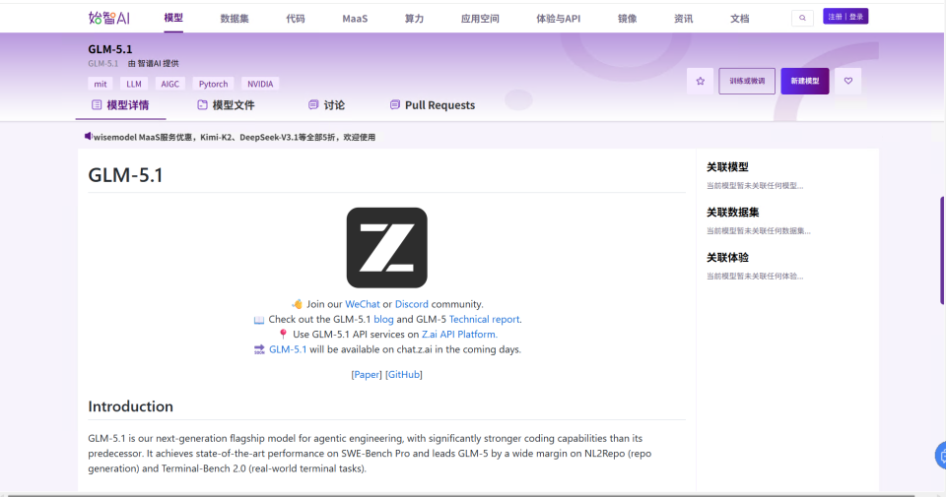Click the 关联体验 sidebar heading
Viewport: 946px width, 497px height.
727,258
